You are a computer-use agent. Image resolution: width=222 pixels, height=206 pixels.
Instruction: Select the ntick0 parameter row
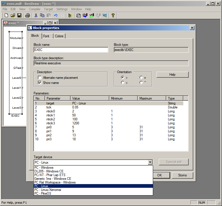pyautogui.click(x=109, y=111)
